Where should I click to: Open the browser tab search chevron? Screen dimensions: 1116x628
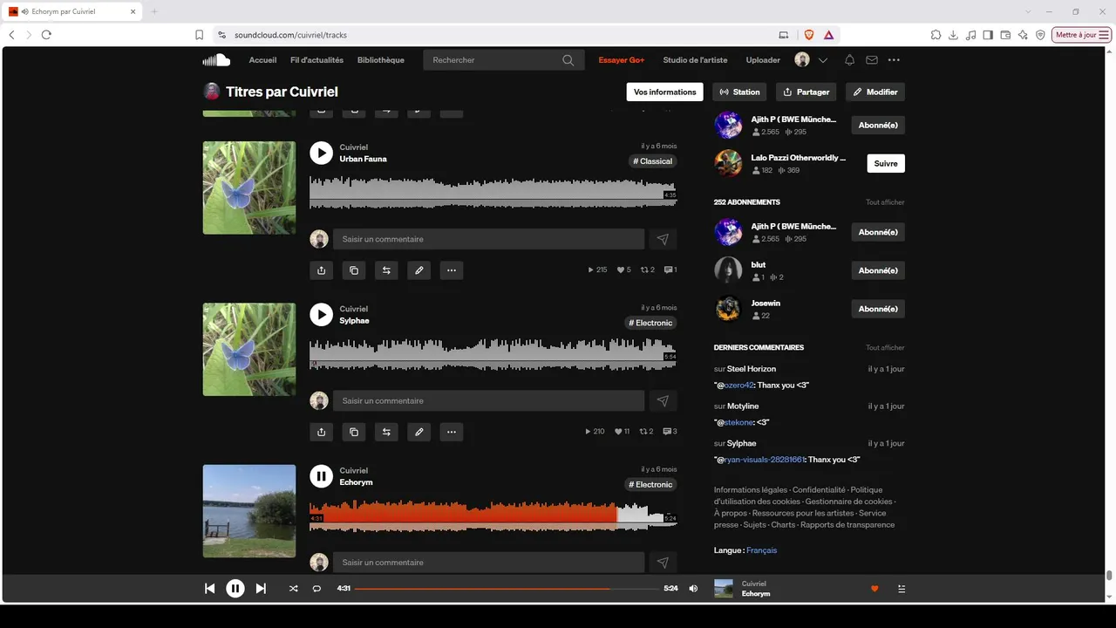[1028, 11]
